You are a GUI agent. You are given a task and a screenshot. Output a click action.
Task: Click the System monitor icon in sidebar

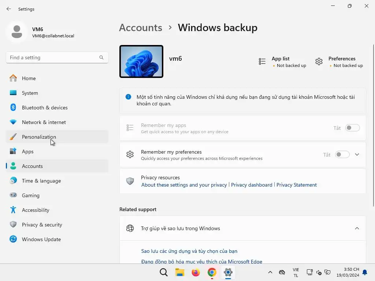tap(13, 93)
